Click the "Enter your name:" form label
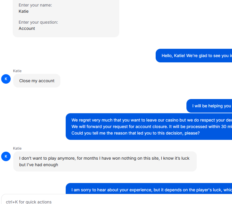Image resolution: width=232 pixels, height=204 pixels. pyautogui.click(x=35, y=5)
